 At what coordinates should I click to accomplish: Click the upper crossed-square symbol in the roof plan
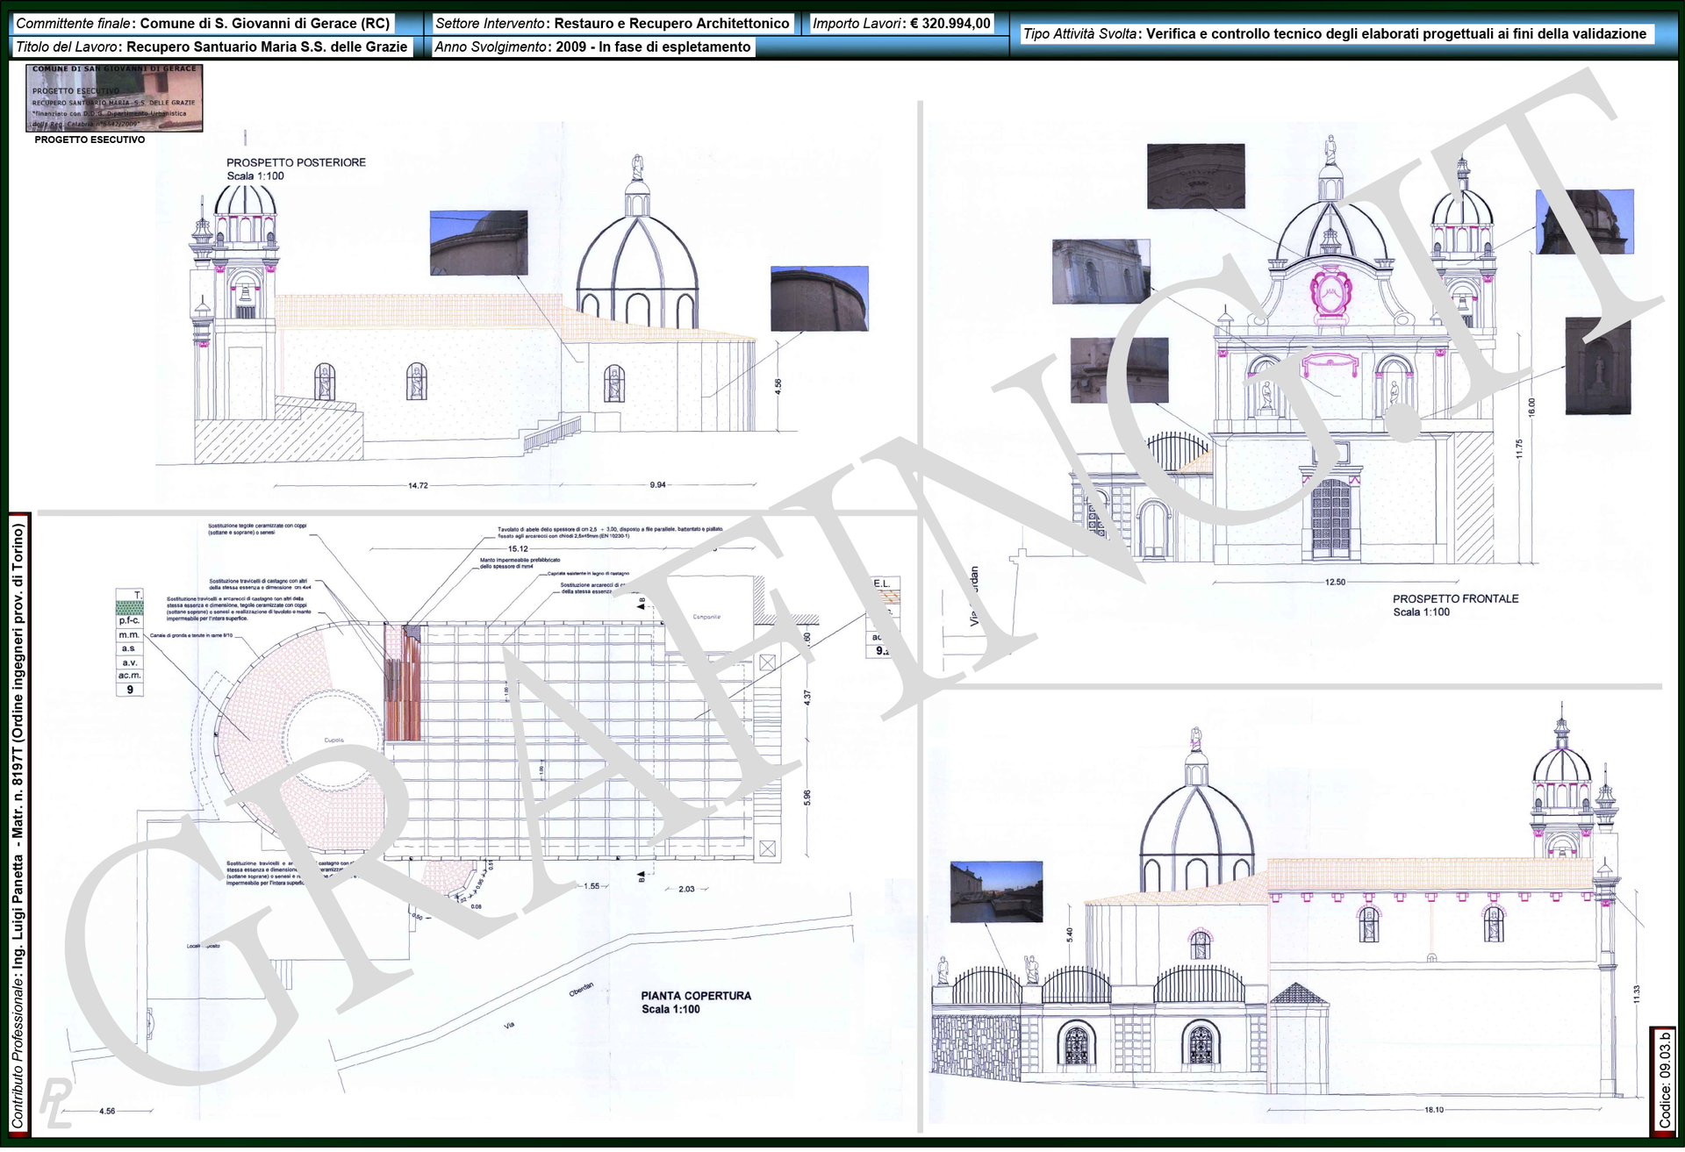pyautogui.click(x=767, y=663)
